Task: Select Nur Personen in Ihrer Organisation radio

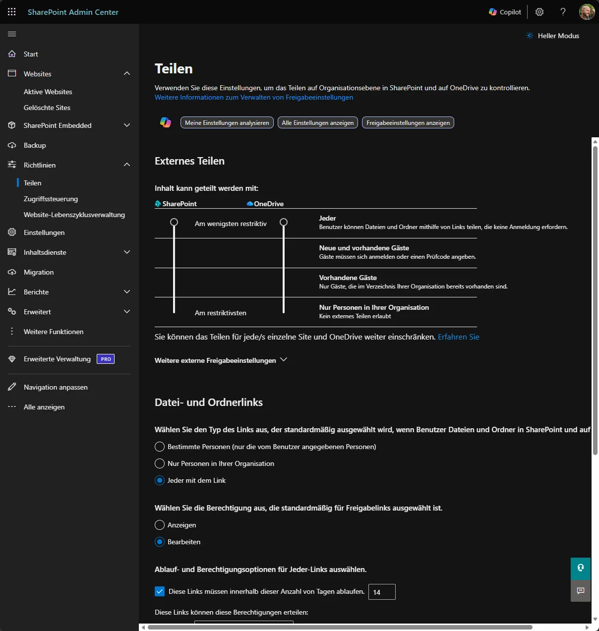Action: tap(160, 463)
